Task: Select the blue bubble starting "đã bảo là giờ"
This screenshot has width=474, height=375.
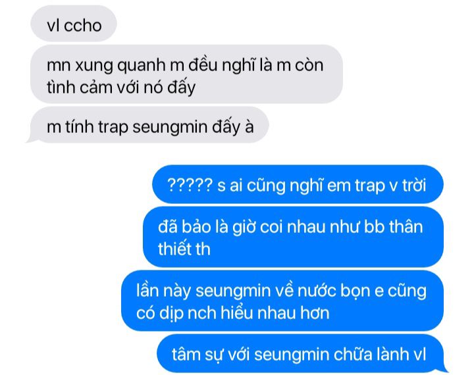Action: click(293, 237)
